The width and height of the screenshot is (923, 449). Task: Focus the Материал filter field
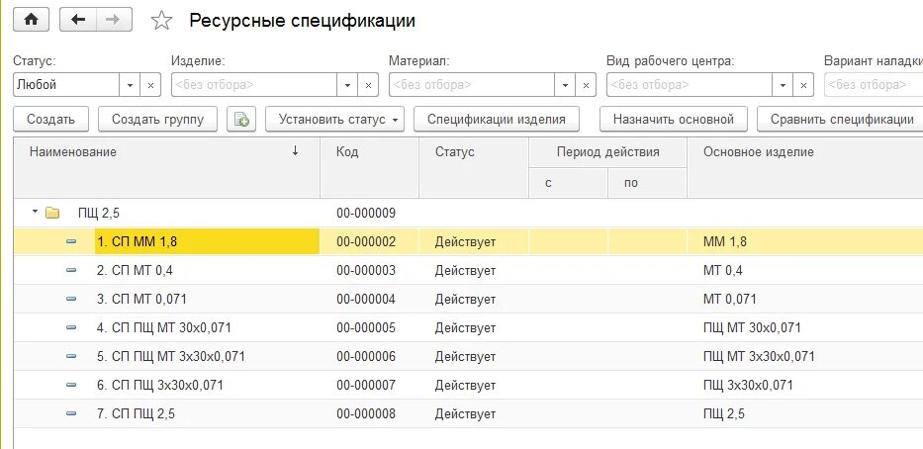coord(472,85)
